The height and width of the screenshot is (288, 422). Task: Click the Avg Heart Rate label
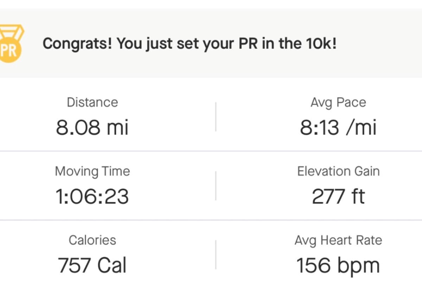[339, 240]
